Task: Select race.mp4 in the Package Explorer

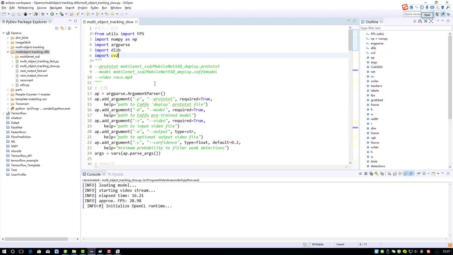Action: pos(26,80)
